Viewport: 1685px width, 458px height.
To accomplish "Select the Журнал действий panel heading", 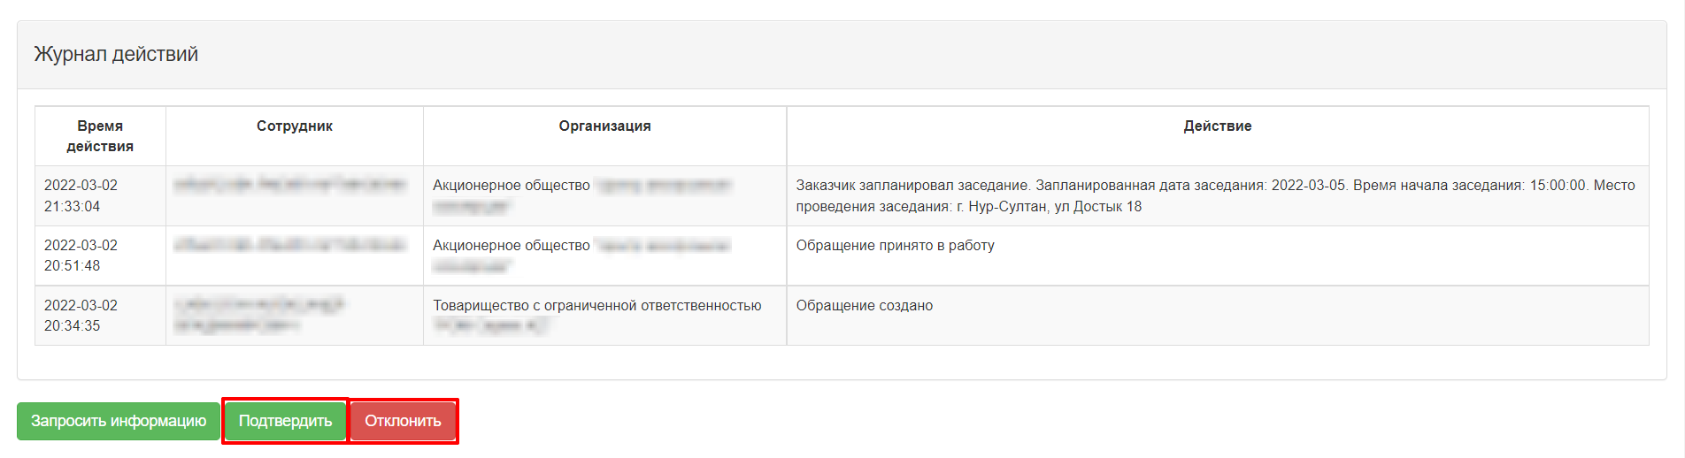I will (x=116, y=54).
